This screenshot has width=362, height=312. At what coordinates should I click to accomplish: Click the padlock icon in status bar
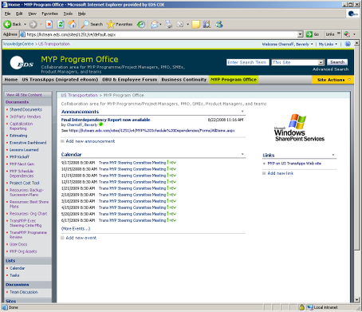301,307
